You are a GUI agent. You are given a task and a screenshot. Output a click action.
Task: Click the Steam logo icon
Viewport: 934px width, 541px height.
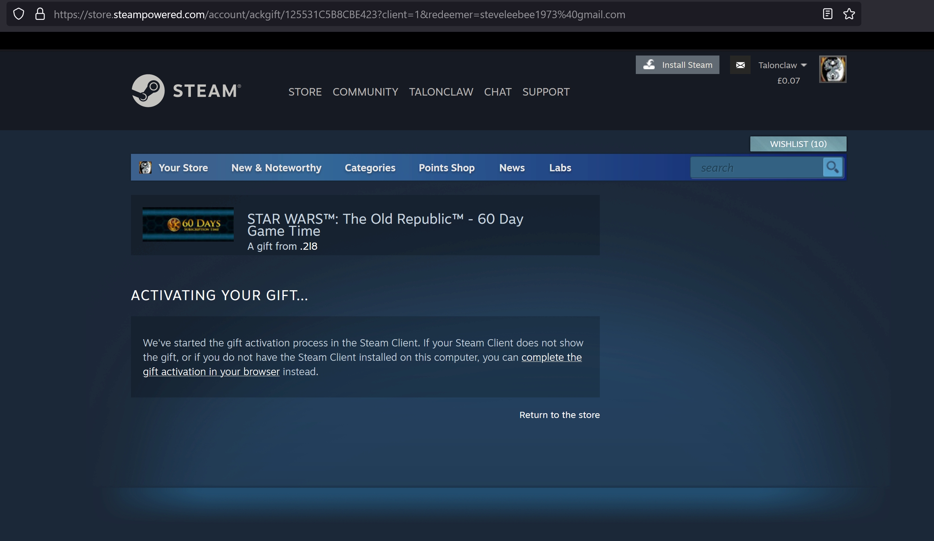coord(148,91)
